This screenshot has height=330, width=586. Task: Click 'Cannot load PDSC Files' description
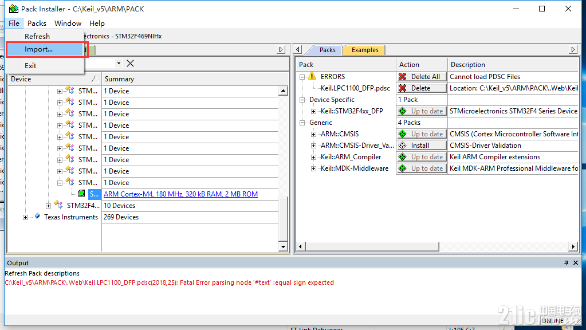(x=485, y=77)
